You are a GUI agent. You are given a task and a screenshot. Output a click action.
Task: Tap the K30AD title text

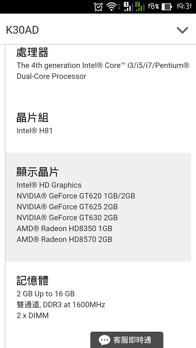click(x=22, y=30)
